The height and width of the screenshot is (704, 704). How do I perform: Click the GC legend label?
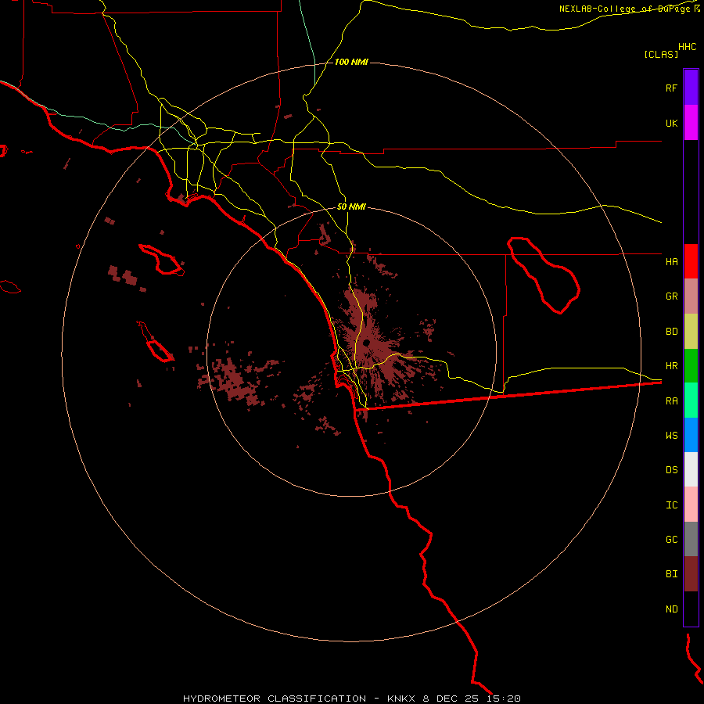(671, 540)
